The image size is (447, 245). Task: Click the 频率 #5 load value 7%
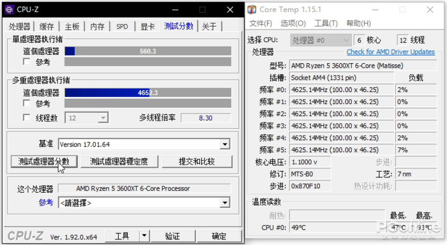tap(416, 150)
